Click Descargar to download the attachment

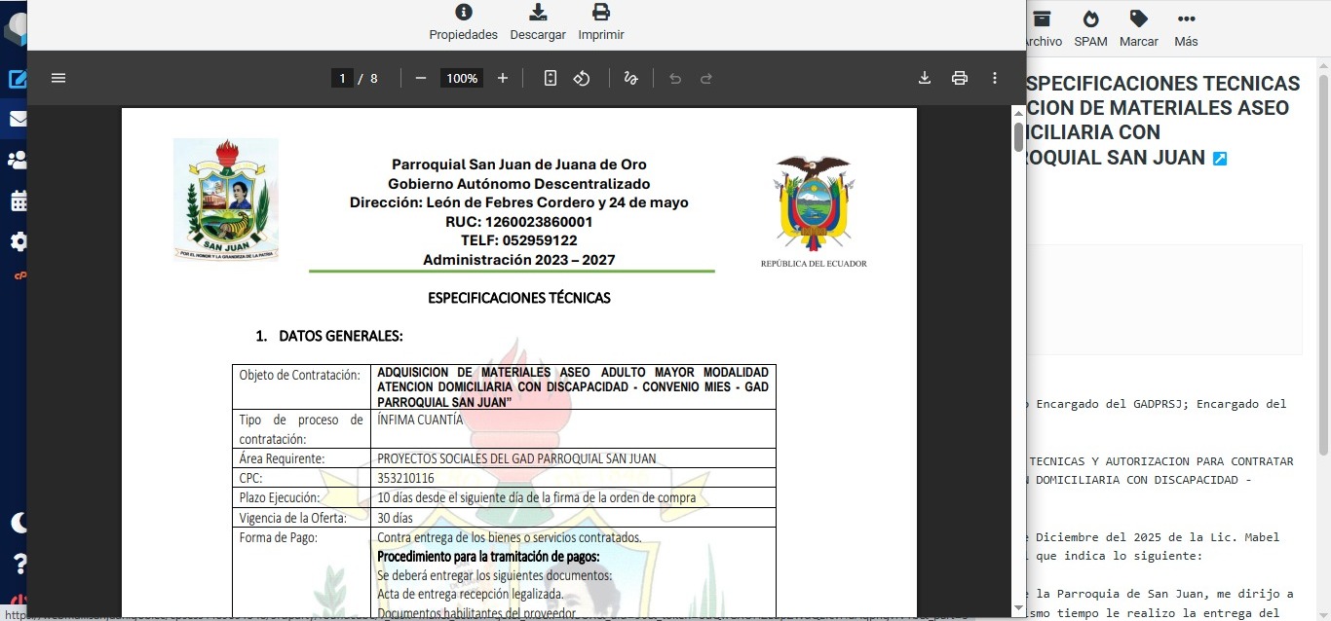(x=537, y=22)
